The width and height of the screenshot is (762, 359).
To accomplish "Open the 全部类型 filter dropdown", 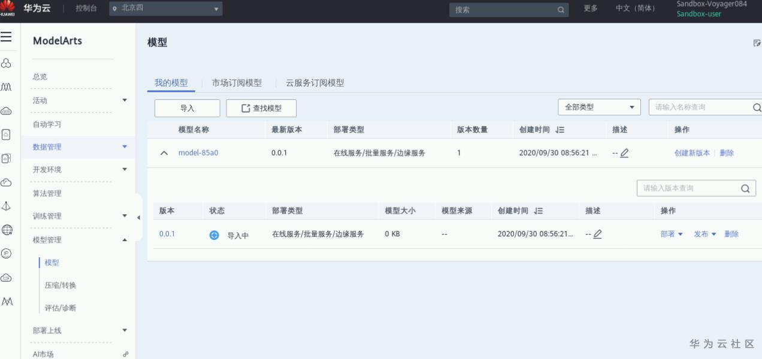I will click(599, 108).
